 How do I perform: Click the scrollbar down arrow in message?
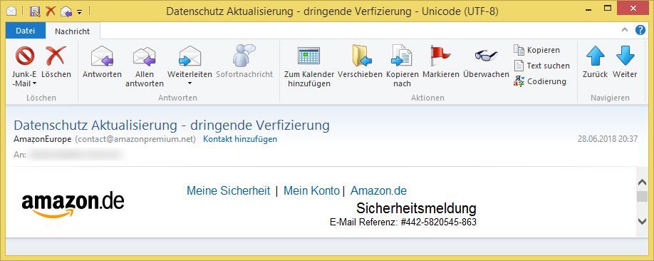(642, 221)
